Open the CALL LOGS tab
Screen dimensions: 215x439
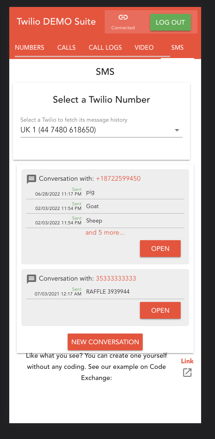[x=105, y=47]
